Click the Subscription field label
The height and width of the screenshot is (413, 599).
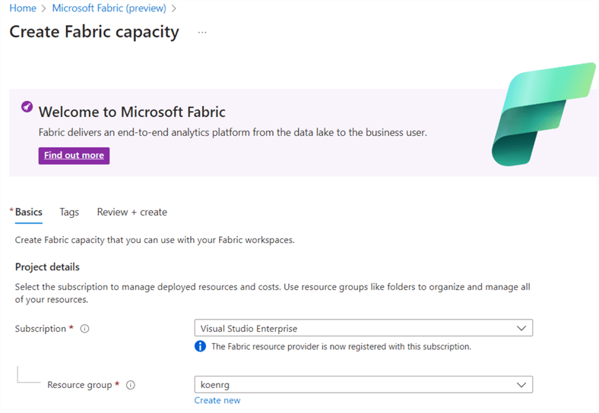41,329
